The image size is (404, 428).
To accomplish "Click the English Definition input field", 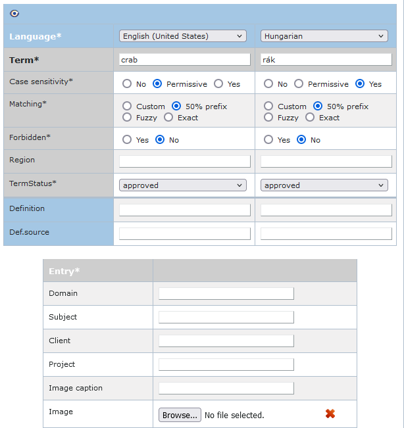I will click(185, 210).
